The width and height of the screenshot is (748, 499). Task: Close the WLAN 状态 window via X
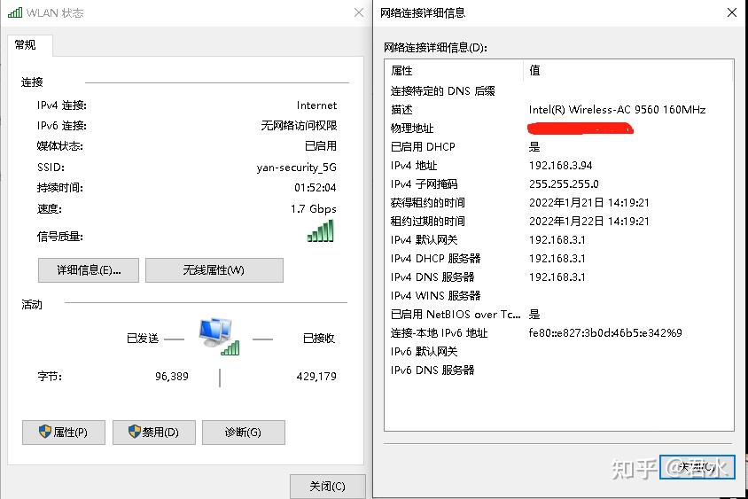[x=359, y=12]
